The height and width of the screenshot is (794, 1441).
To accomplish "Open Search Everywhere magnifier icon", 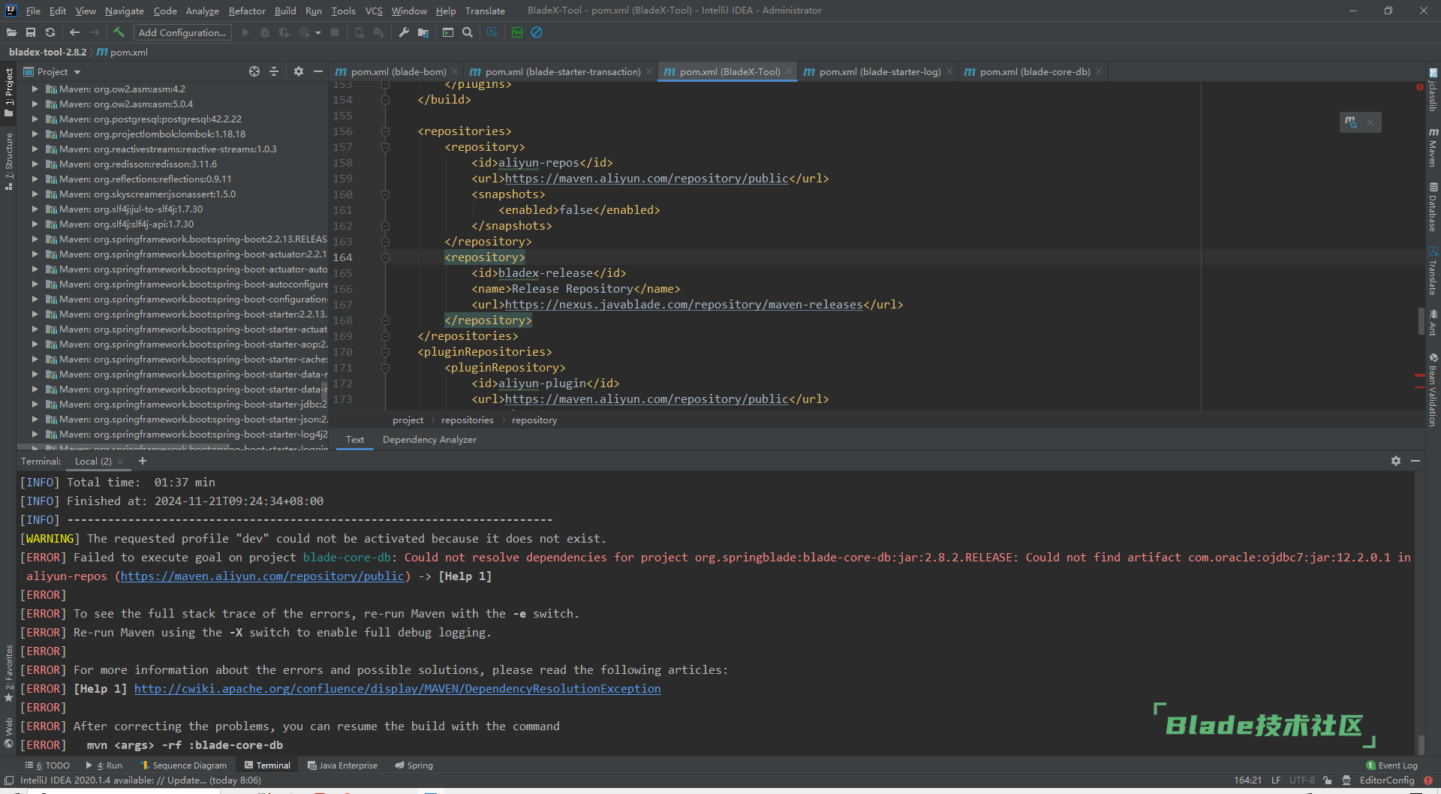I will pyautogui.click(x=468, y=32).
